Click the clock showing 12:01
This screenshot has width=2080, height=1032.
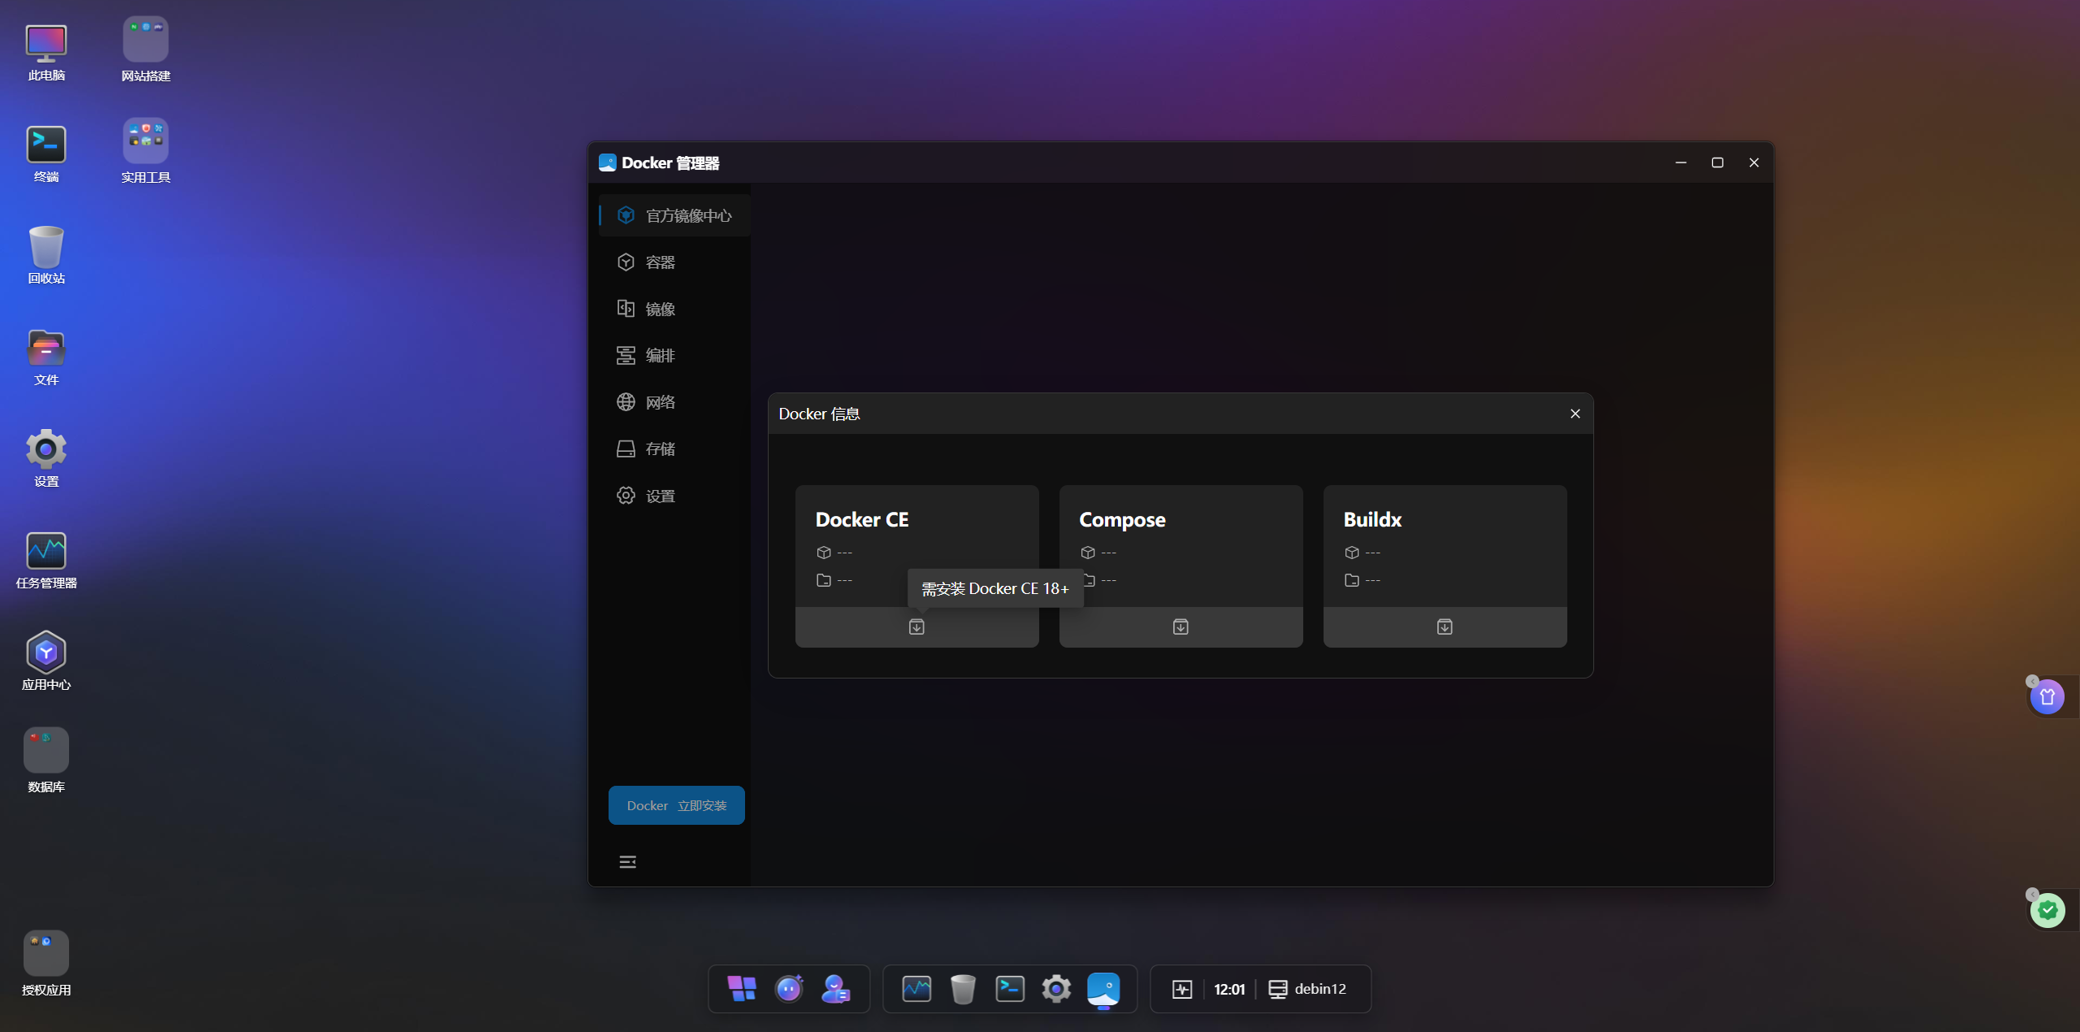1228,989
